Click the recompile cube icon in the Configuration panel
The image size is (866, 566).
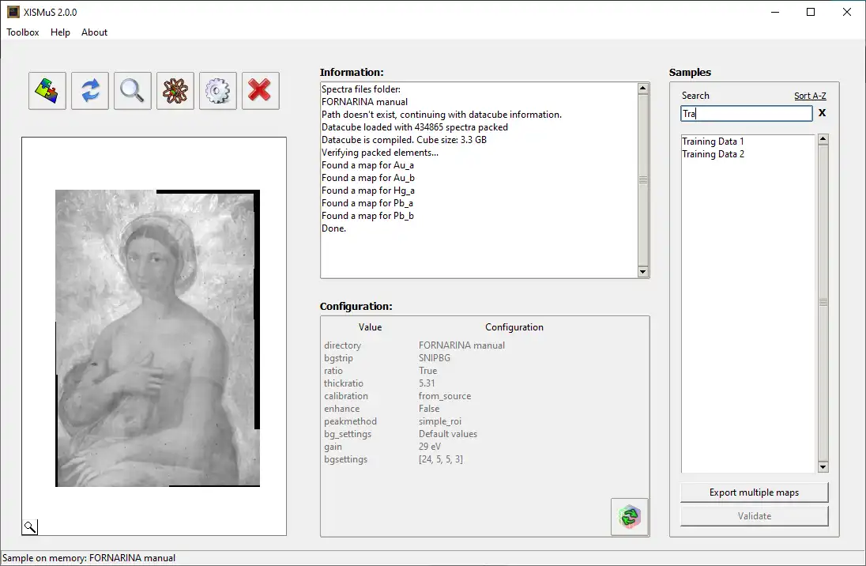pyautogui.click(x=629, y=517)
